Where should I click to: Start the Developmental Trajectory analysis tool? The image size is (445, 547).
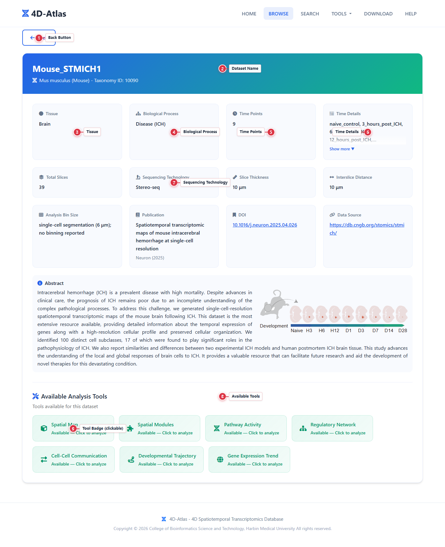162,460
